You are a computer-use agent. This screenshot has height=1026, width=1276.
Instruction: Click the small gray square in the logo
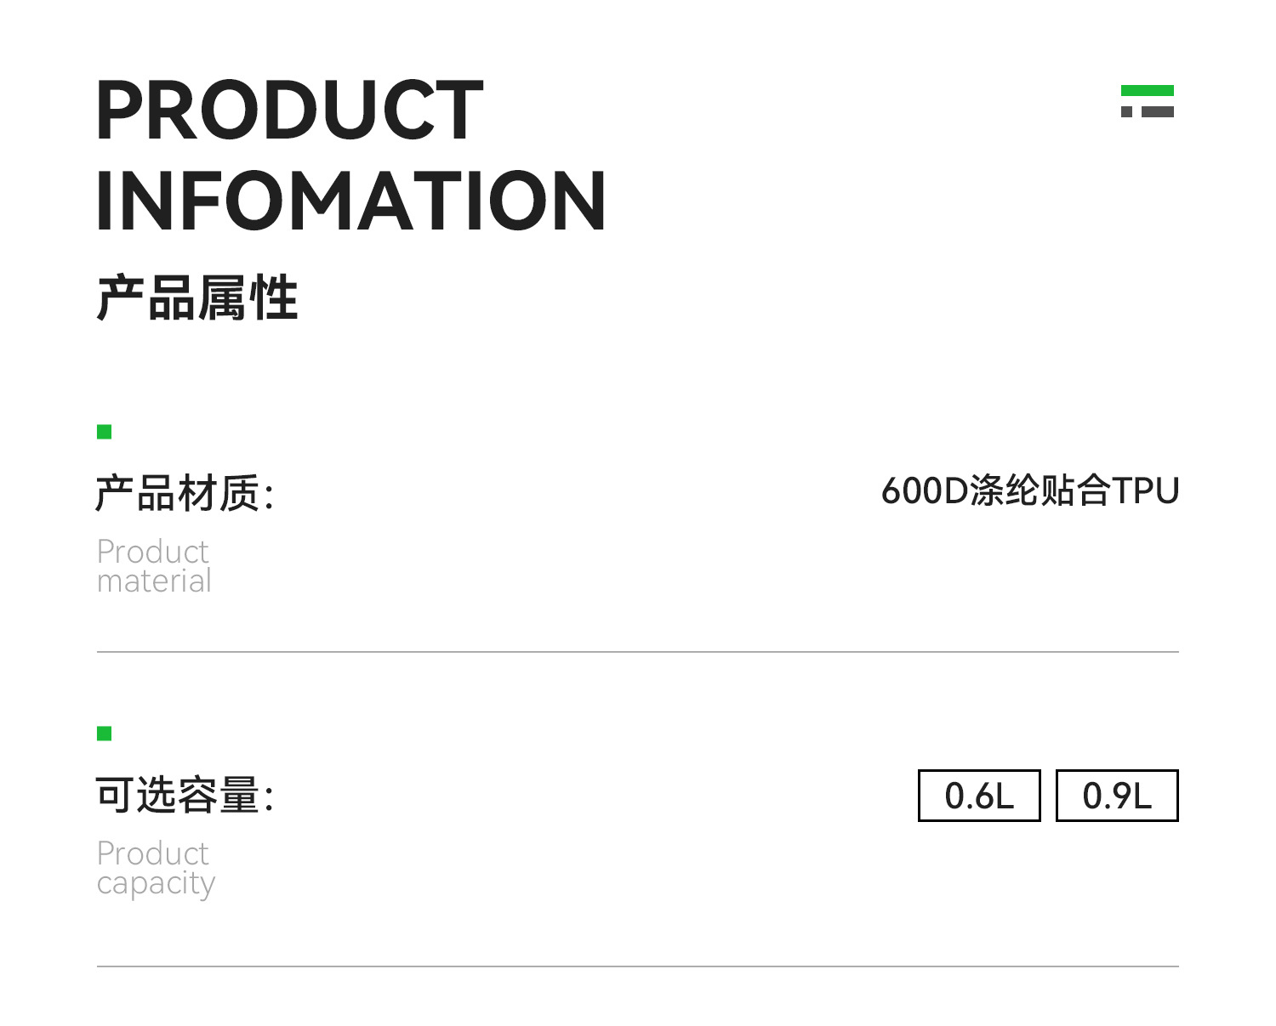[1126, 111]
